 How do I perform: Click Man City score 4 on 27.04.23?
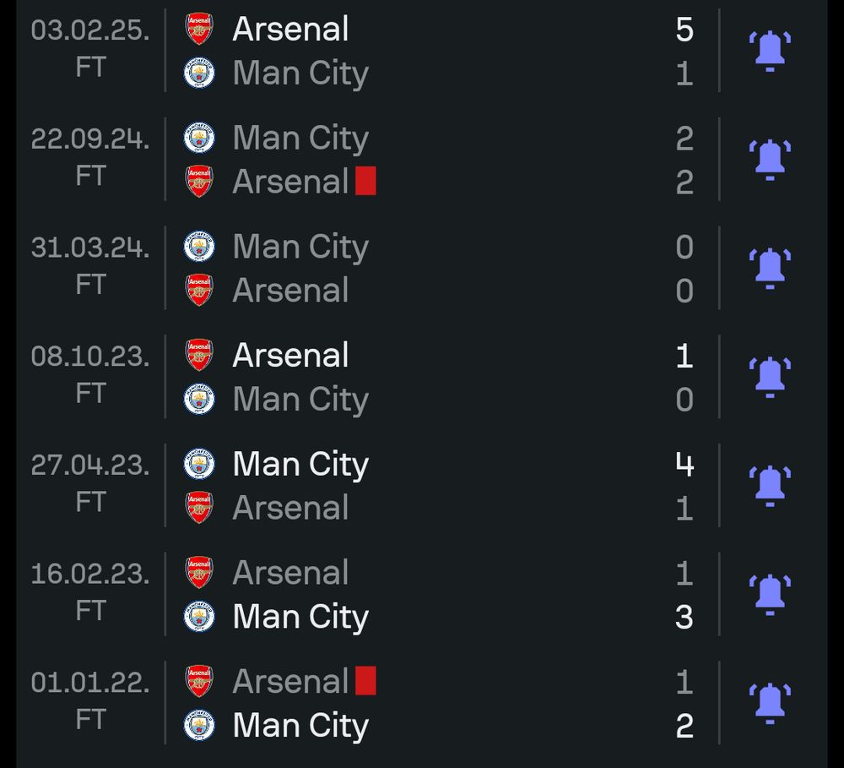click(x=684, y=464)
